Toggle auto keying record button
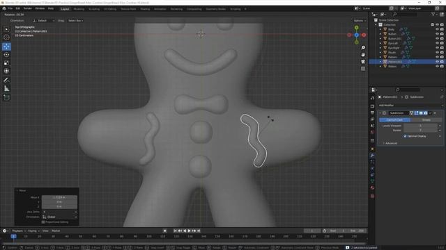The image size is (446, 250). [x=164, y=231]
